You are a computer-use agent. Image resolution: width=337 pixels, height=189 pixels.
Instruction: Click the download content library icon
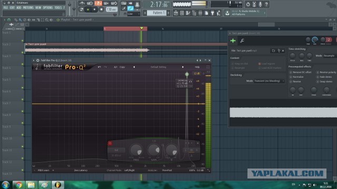(227, 13)
